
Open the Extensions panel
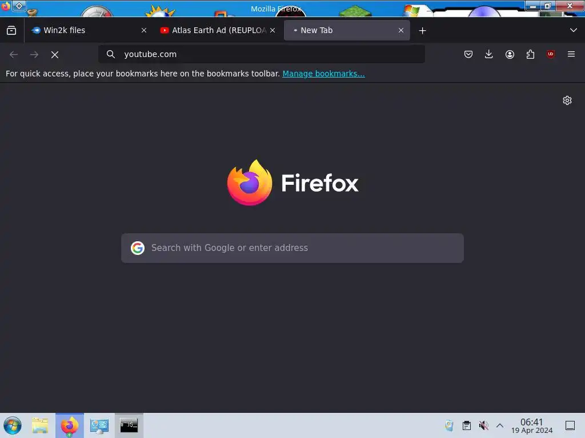(530, 54)
